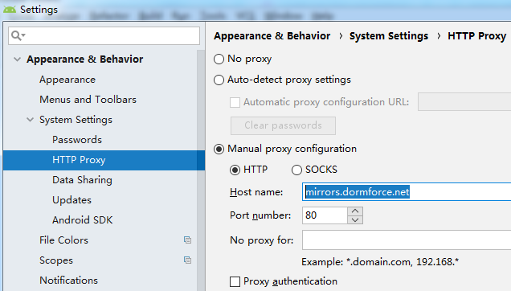This screenshot has width=511, height=291.
Task: Collapse the System Settings tree node
Action: [30, 120]
